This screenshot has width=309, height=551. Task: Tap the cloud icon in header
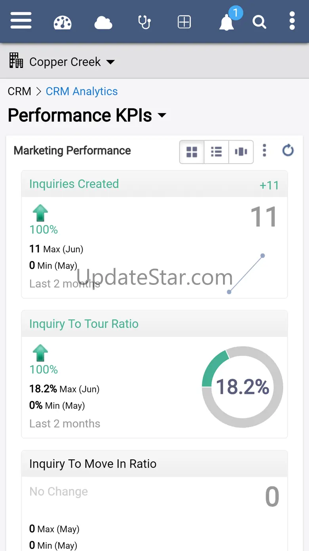pyautogui.click(x=103, y=23)
